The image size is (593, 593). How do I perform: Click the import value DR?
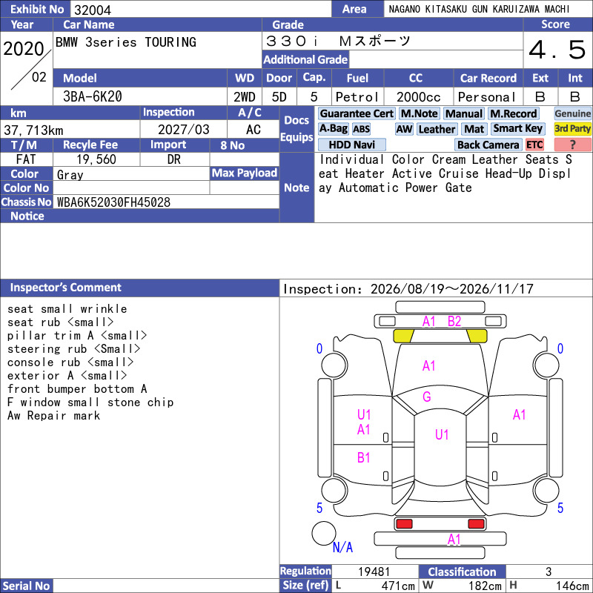(174, 159)
